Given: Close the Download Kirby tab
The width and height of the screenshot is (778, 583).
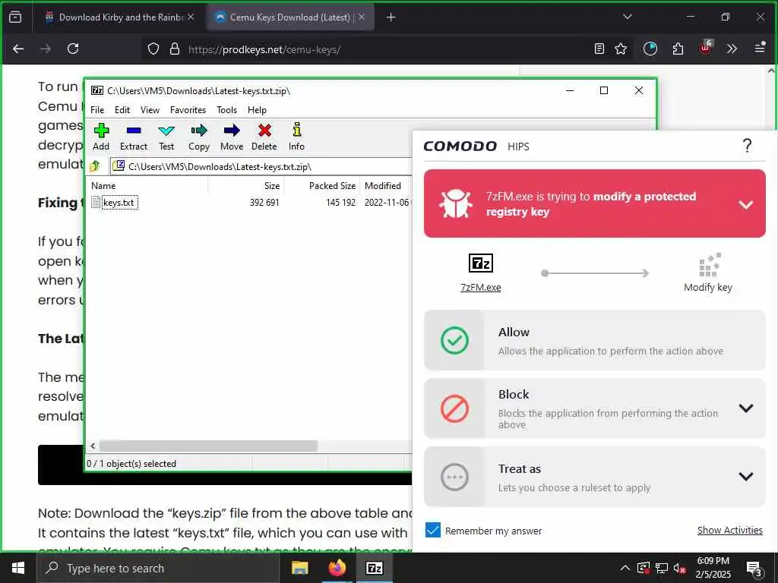Looking at the screenshot, I should (191, 17).
